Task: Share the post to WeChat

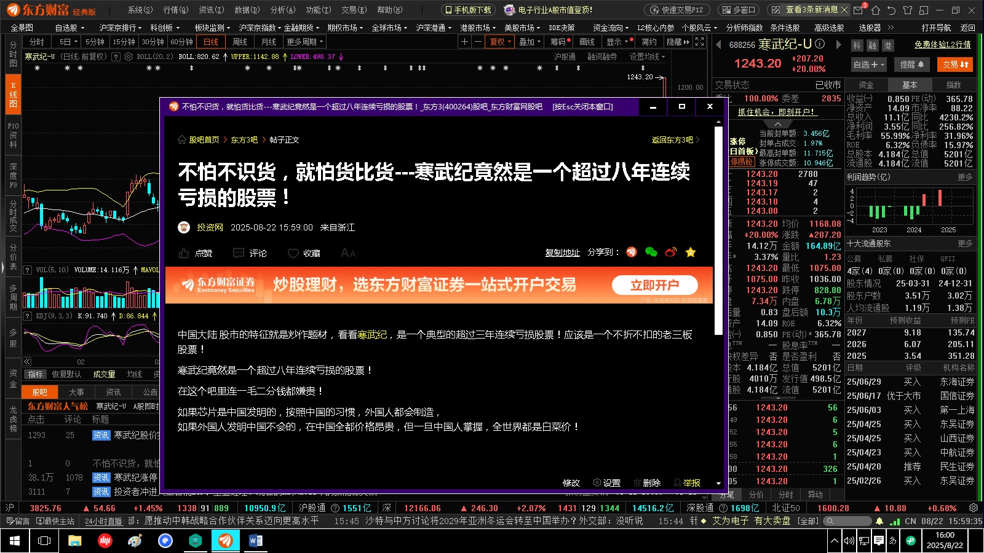Action: (x=651, y=252)
